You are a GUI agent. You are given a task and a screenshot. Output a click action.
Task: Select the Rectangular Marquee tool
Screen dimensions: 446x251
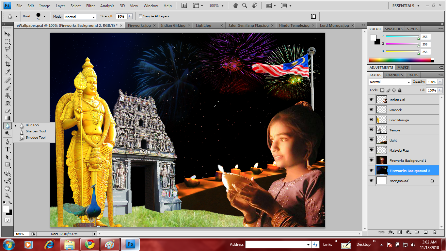tap(7, 42)
